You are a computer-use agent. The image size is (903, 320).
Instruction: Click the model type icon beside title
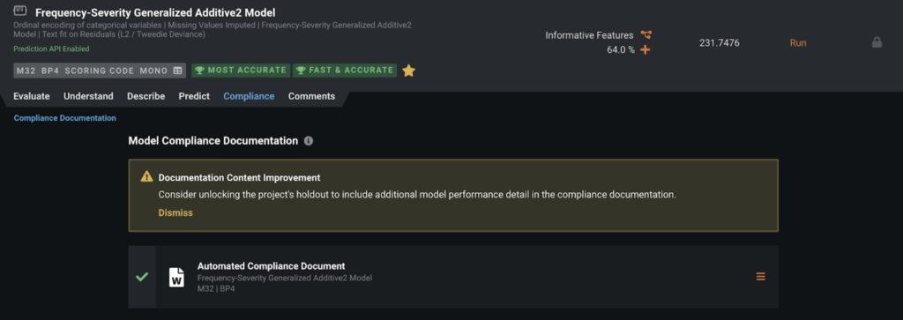[x=20, y=11]
